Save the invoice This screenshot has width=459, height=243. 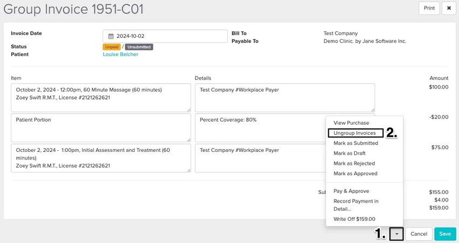[445, 234]
